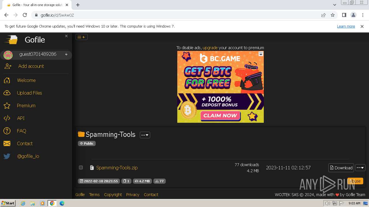
Task: Click the site lock icon
Action: click(36, 15)
